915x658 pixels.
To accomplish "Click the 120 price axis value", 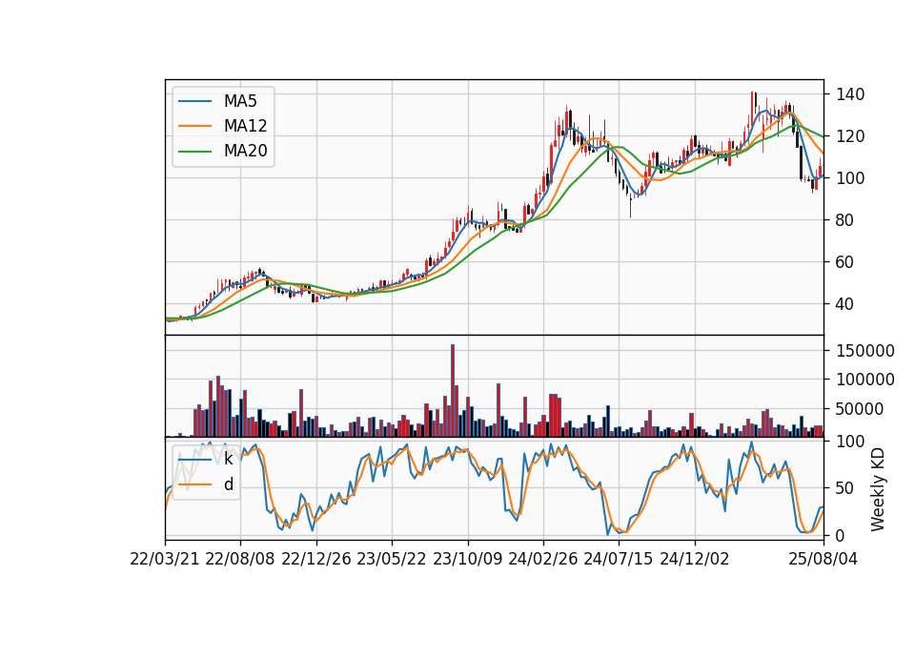I will pos(850,136).
